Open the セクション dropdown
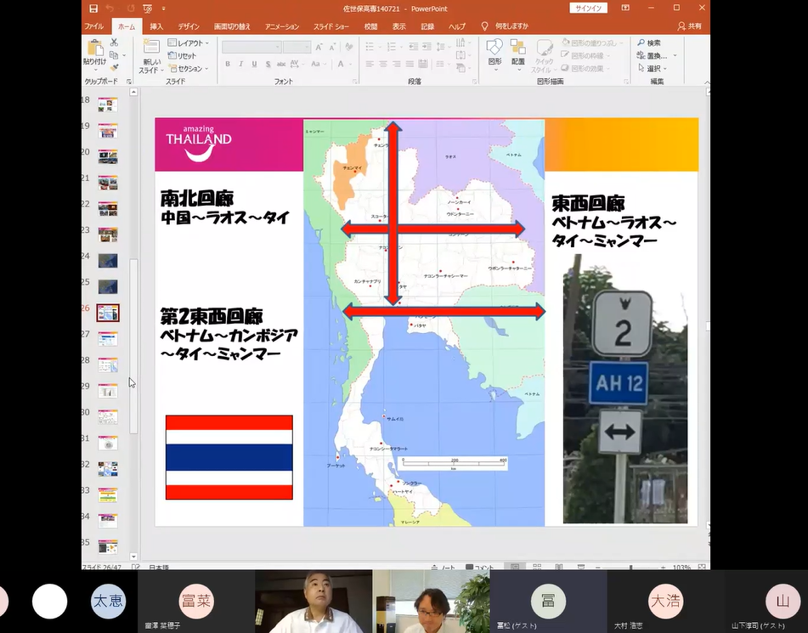The image size is (808, 633). [189, 69]
